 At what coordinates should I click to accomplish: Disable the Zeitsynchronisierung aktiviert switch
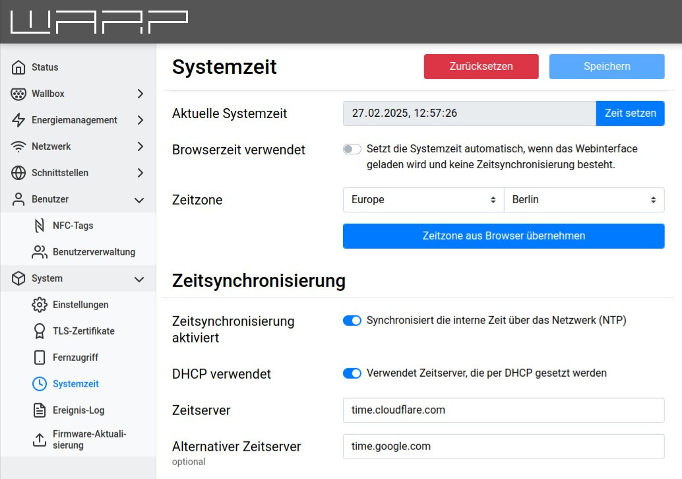click(x=352, y=321)
